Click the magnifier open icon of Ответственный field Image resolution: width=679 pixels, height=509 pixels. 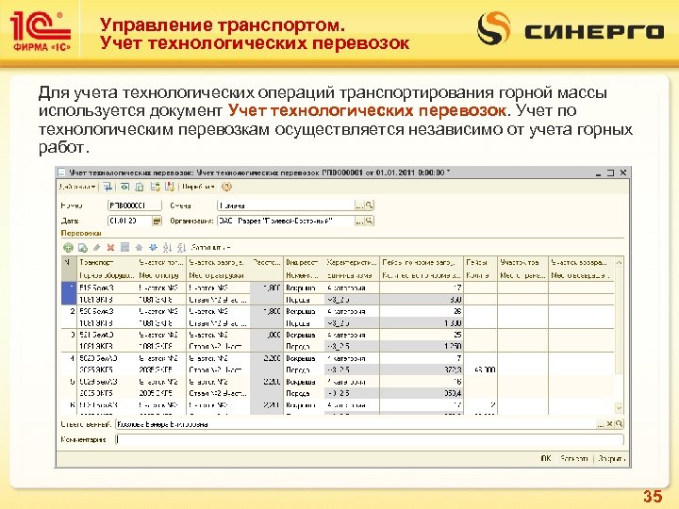point(620,424)
